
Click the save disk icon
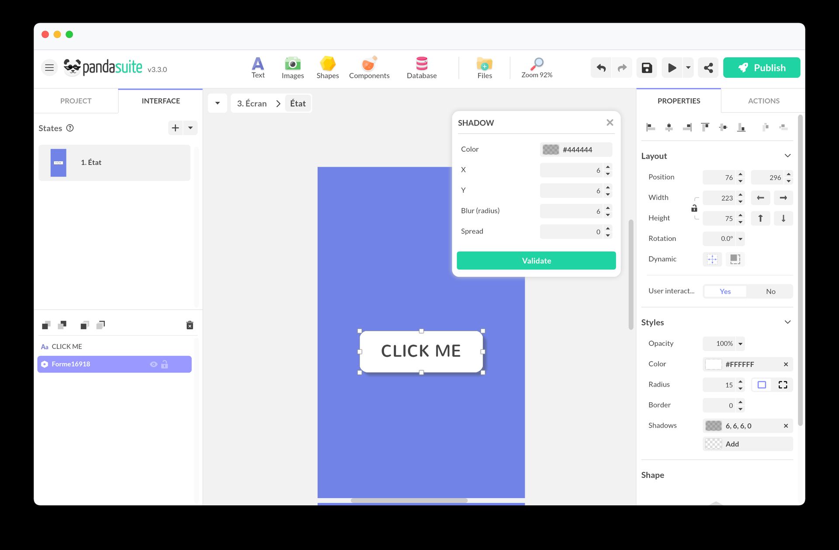[647, 68]
